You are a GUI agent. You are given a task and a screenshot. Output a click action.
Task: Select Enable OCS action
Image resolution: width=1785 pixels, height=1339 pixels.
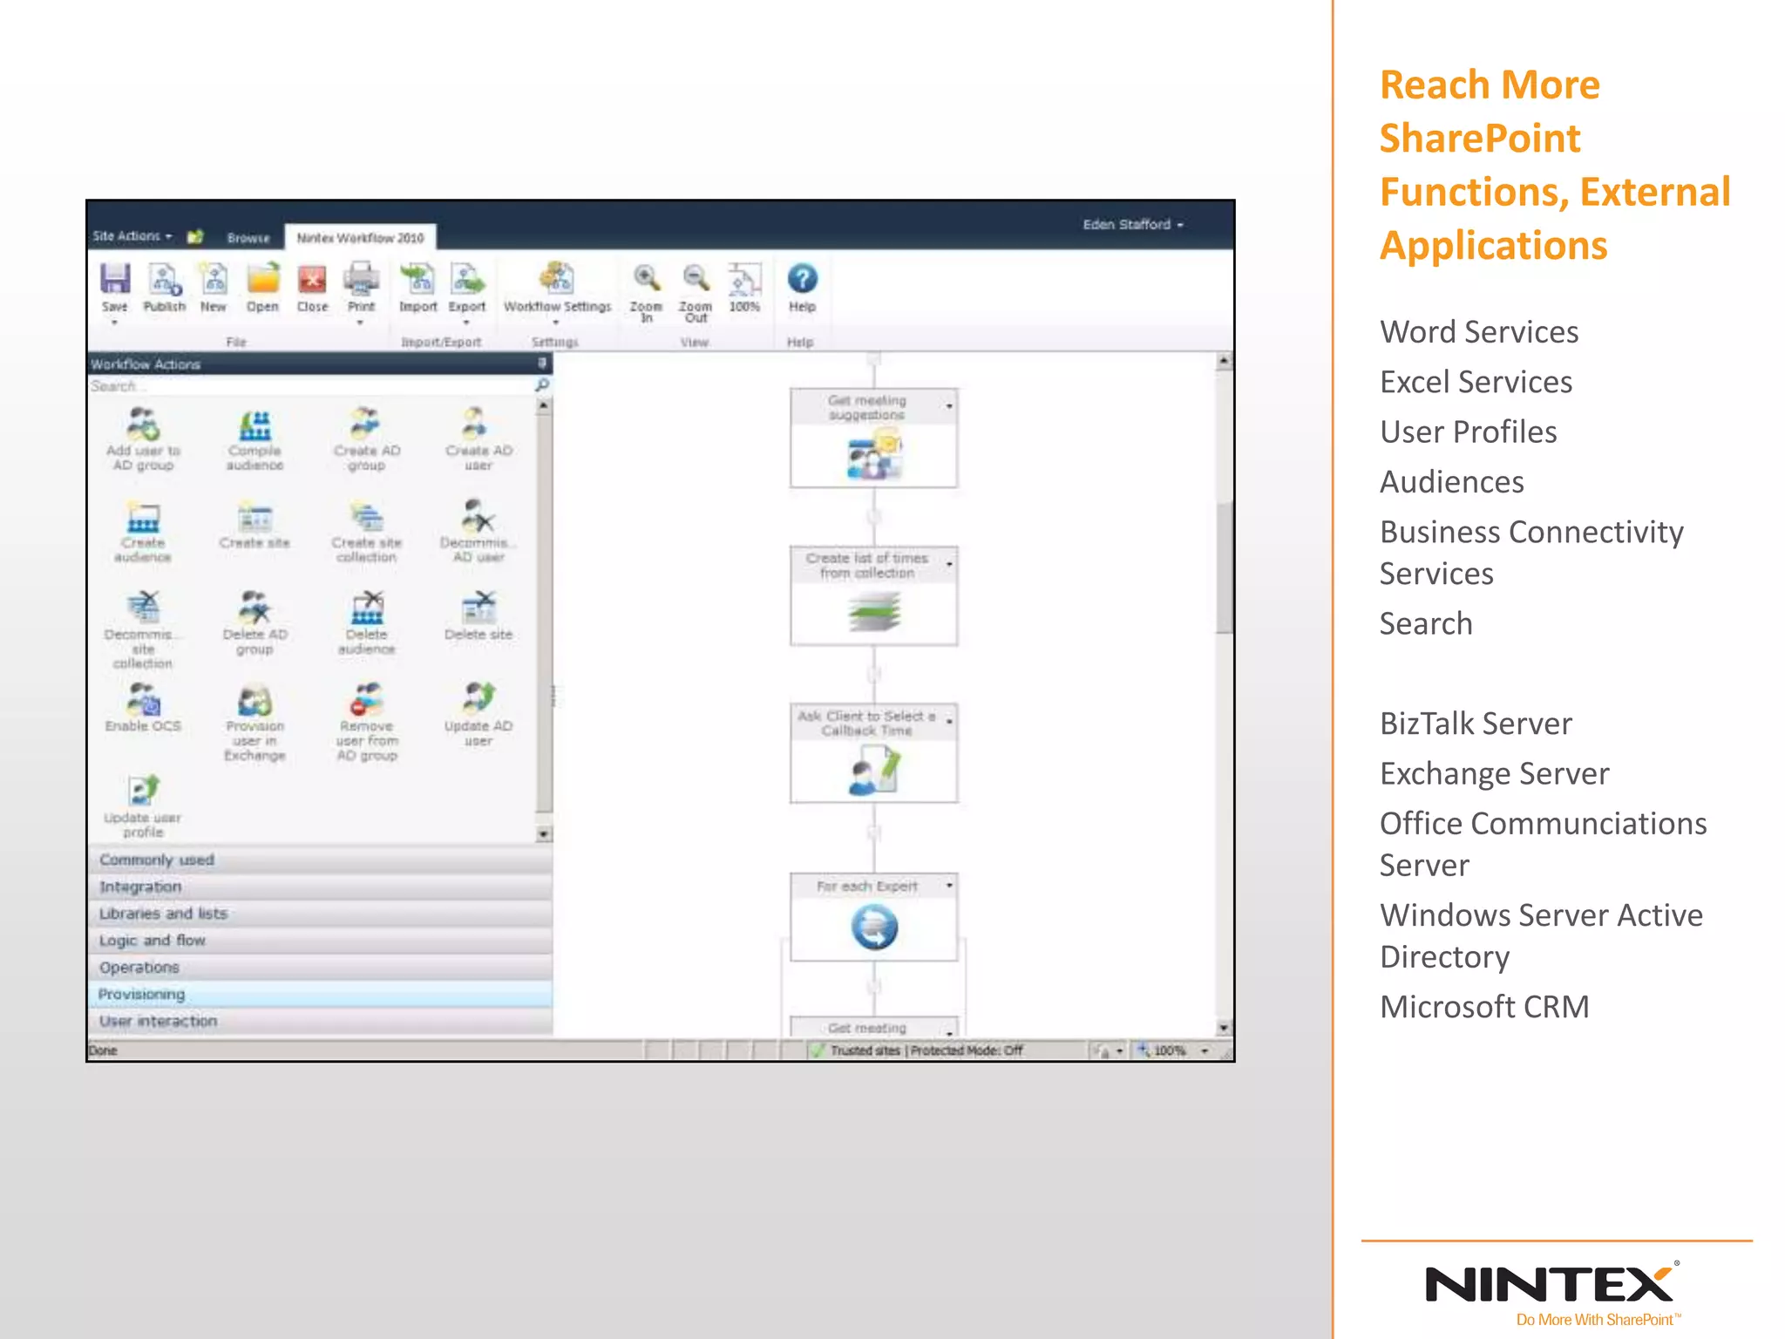tap(143, 708)
